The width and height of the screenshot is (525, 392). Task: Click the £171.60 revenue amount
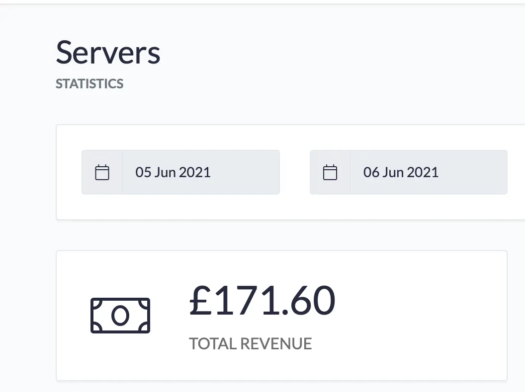262,300
